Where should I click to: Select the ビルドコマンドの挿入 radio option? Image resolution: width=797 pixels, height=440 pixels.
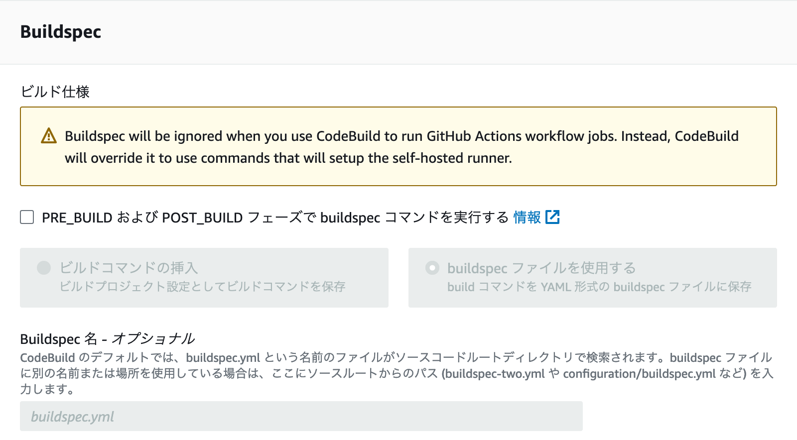(43, 268)
